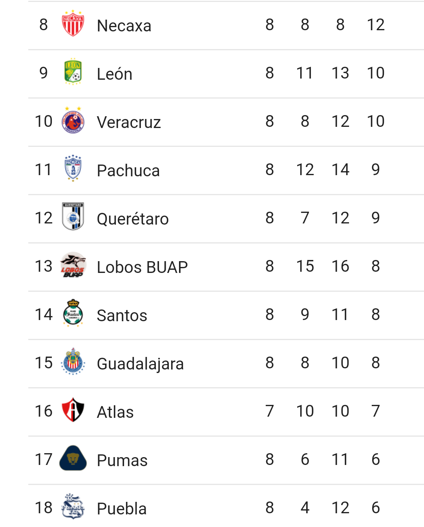This screenshot has width=424, height=527.
Task: Tap the Lobos BUAP wolf logo
Action: pos(73,265)
